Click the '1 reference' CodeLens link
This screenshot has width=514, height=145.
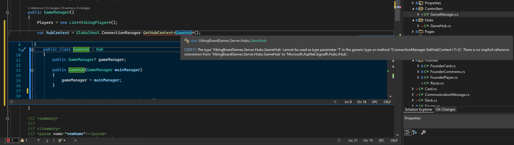(35, 8)
